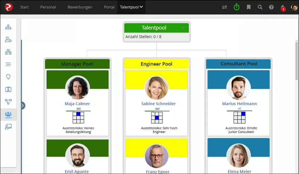Switch to the Bewerbungen menu item

pos(80,7)
